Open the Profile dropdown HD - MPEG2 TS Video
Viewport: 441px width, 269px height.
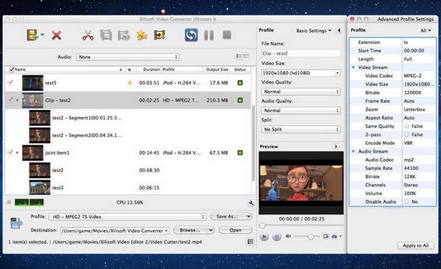[x=127, y=217]
